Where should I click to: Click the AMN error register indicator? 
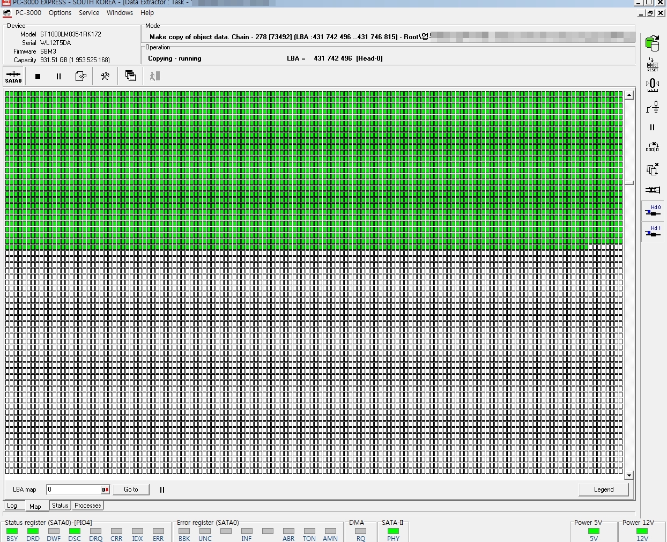coord(330,531)
